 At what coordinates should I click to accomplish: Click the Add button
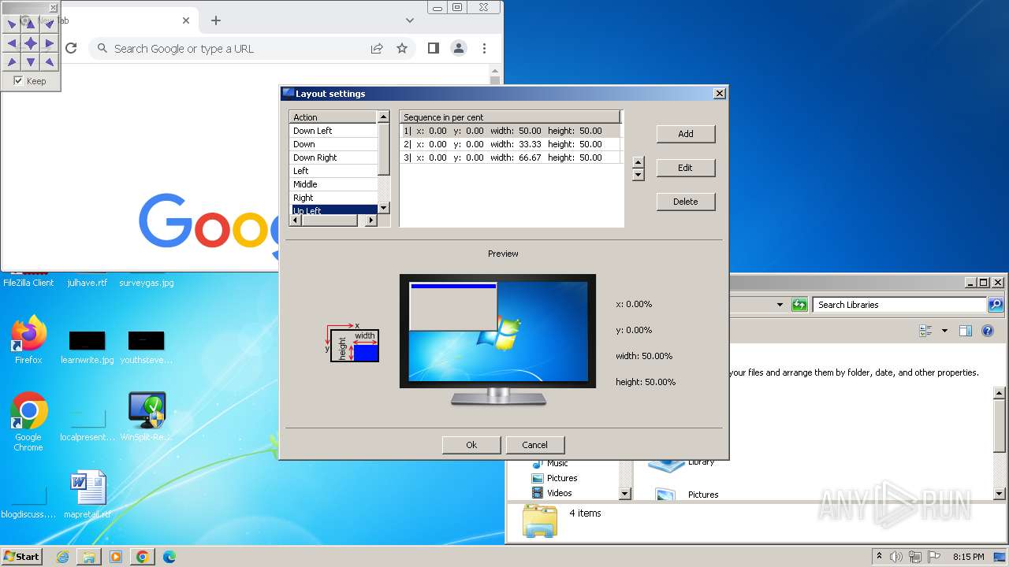[x=686, y=134]
